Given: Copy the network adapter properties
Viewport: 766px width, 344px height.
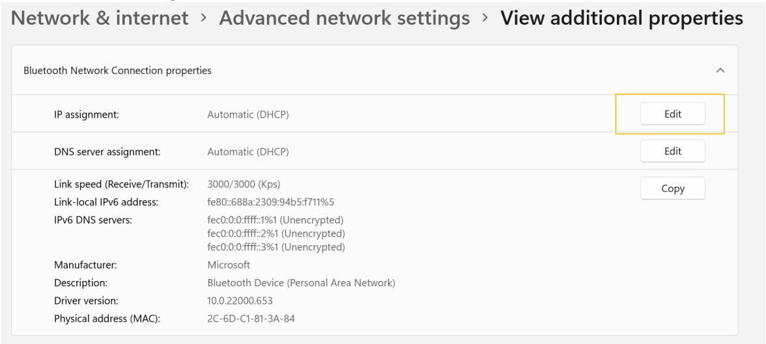Looking at the screenshot, I should [673, 189].
